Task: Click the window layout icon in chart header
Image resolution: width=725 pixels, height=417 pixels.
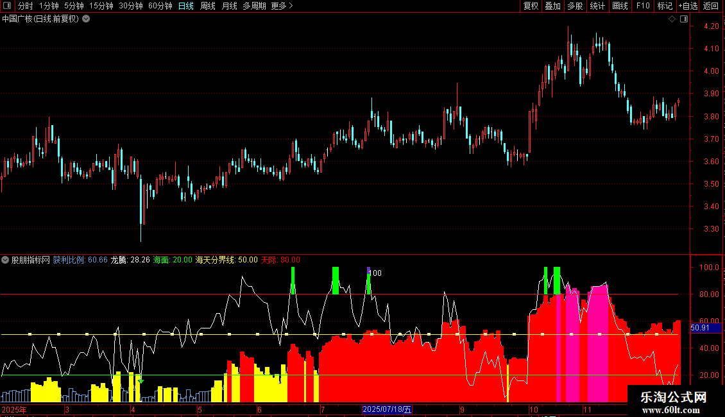Action: 684,19
